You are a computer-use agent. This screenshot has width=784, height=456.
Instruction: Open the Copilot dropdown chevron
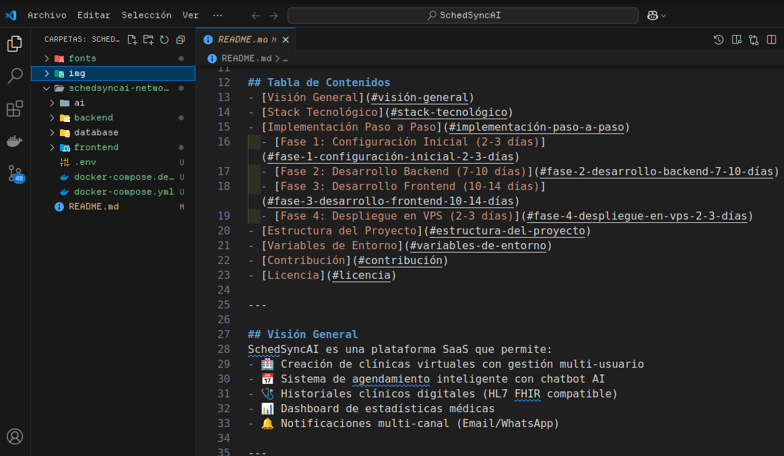[663, 16]
